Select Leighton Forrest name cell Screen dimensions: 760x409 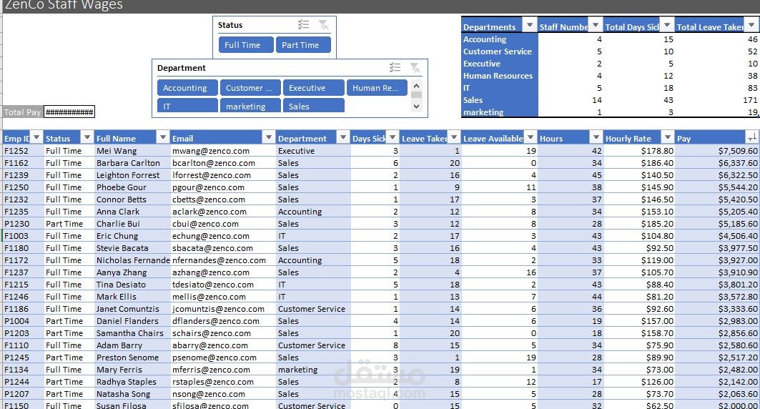132,175
